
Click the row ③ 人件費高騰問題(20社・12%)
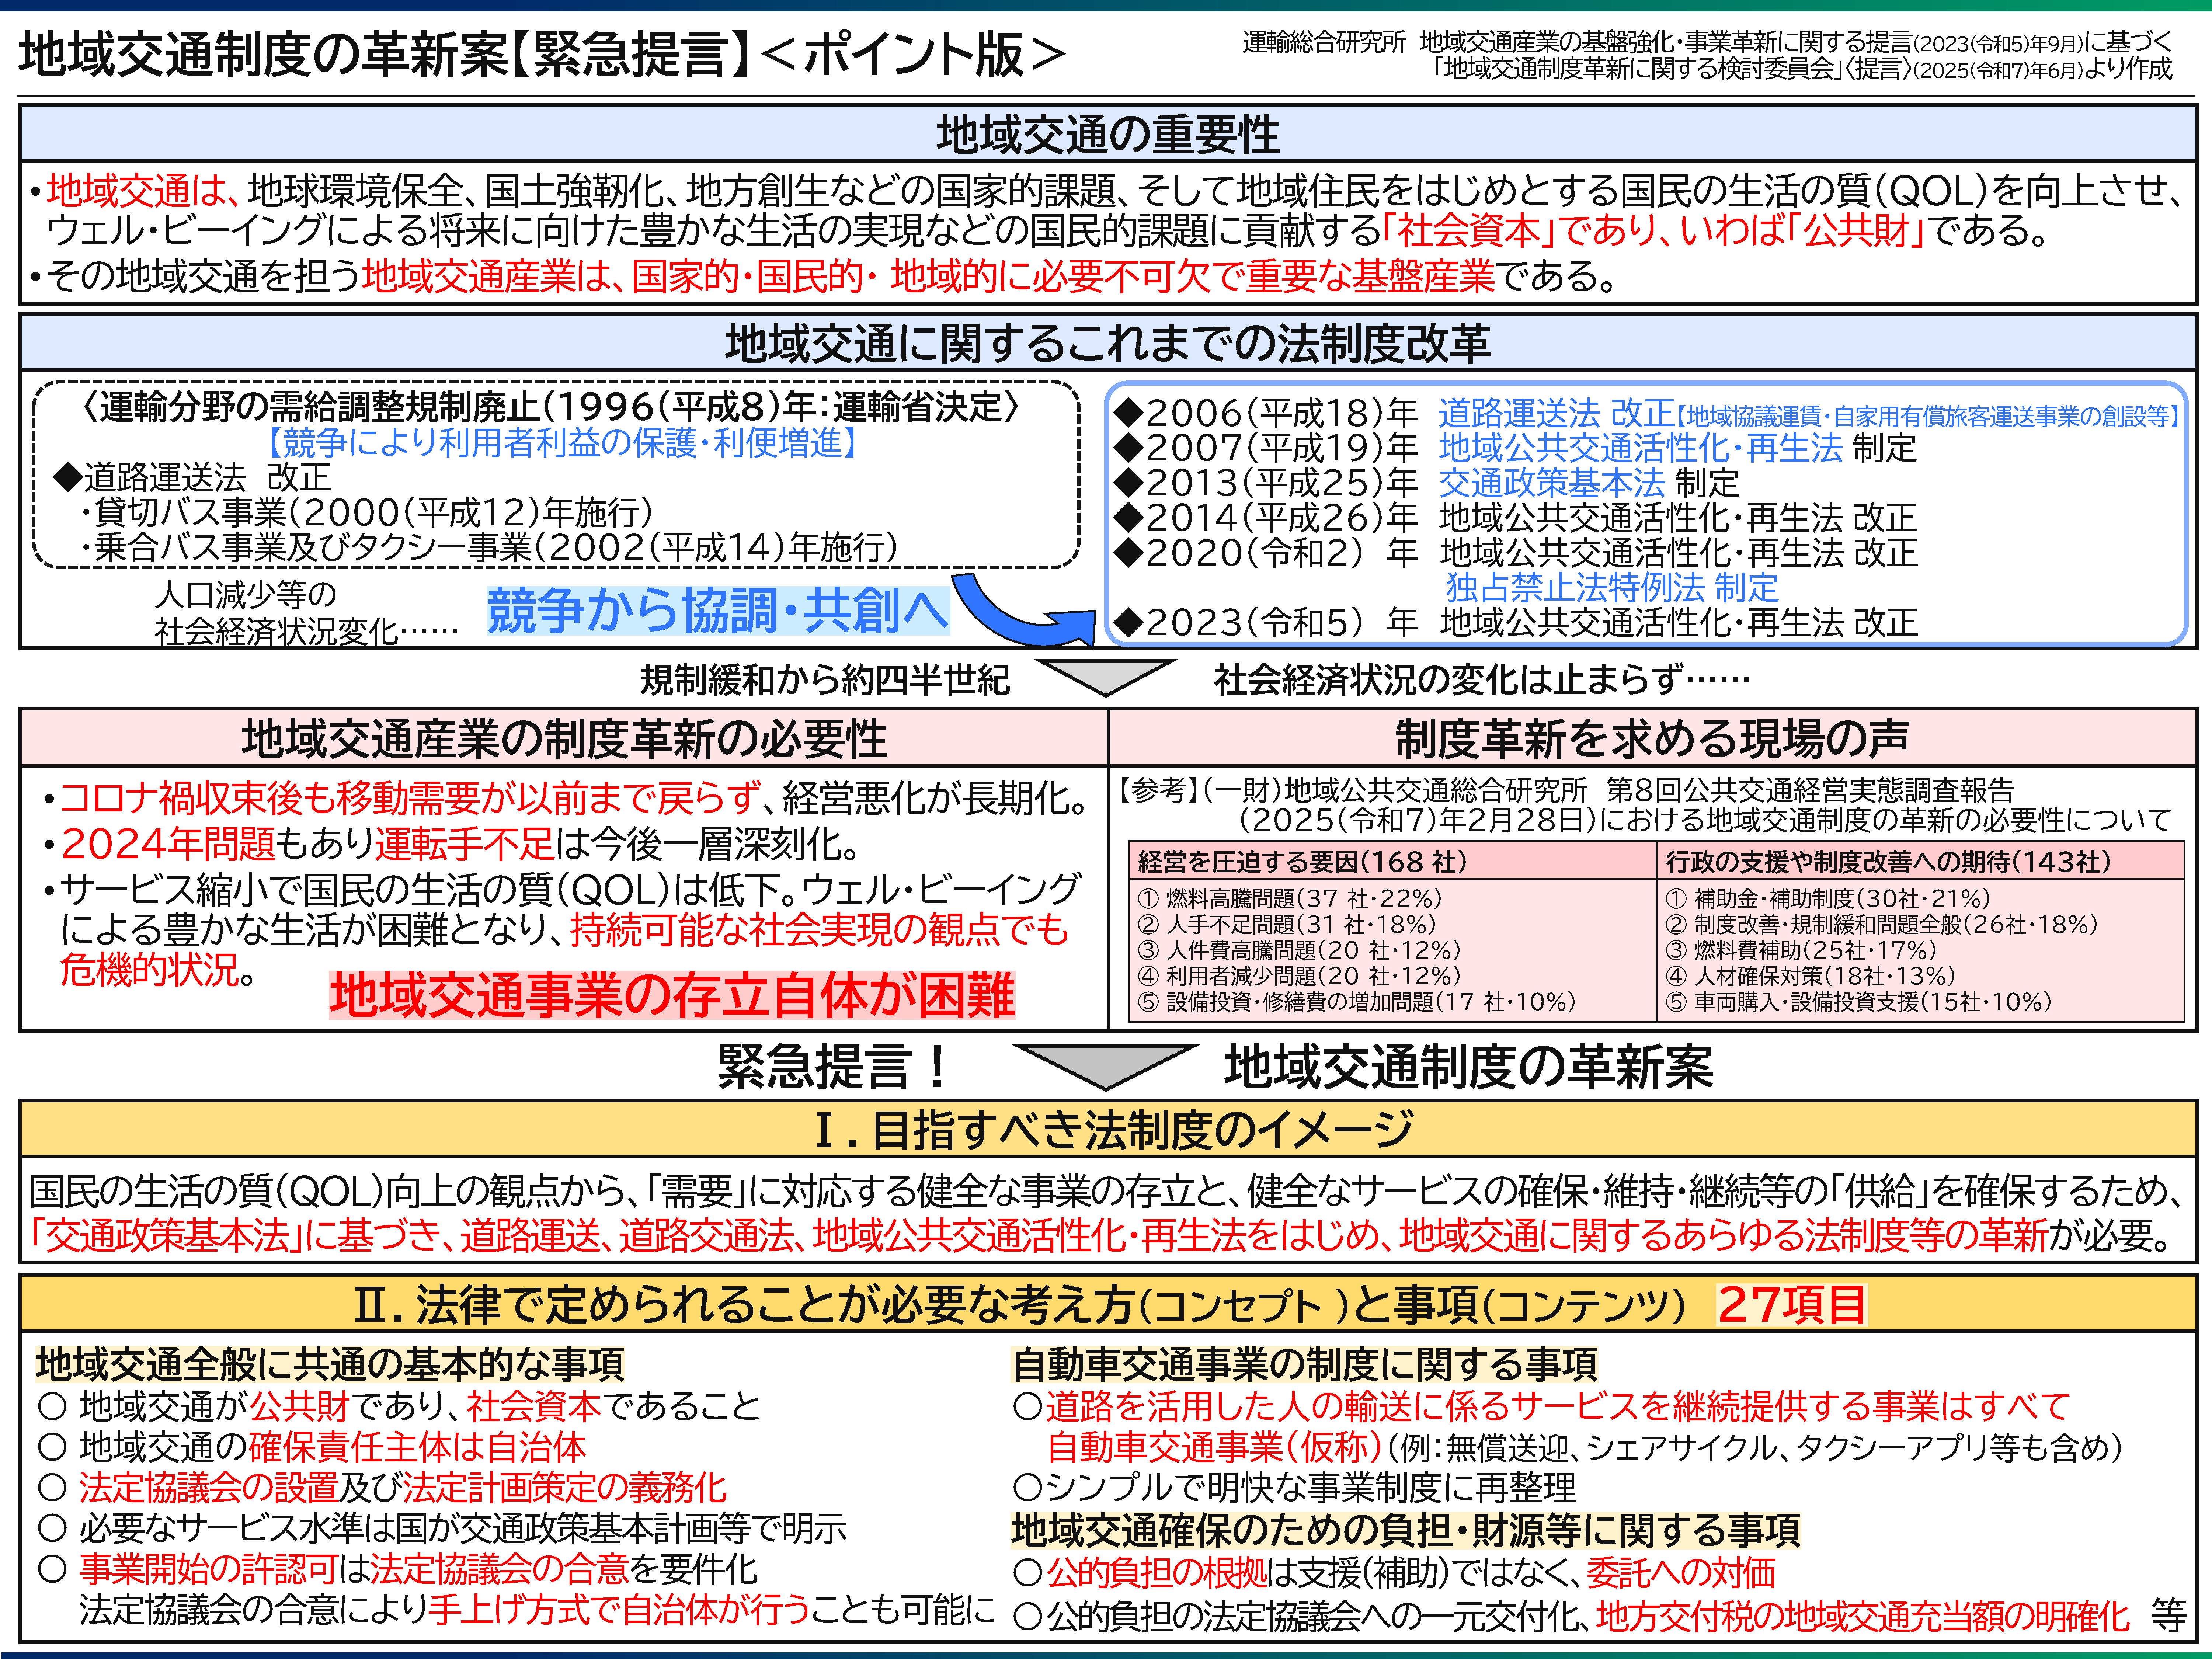click(x=1299, y=950)
